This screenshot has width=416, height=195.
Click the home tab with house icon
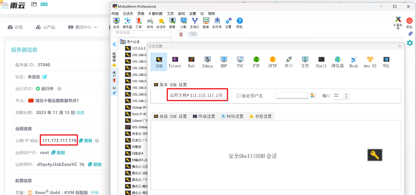(x=181, y=34)
